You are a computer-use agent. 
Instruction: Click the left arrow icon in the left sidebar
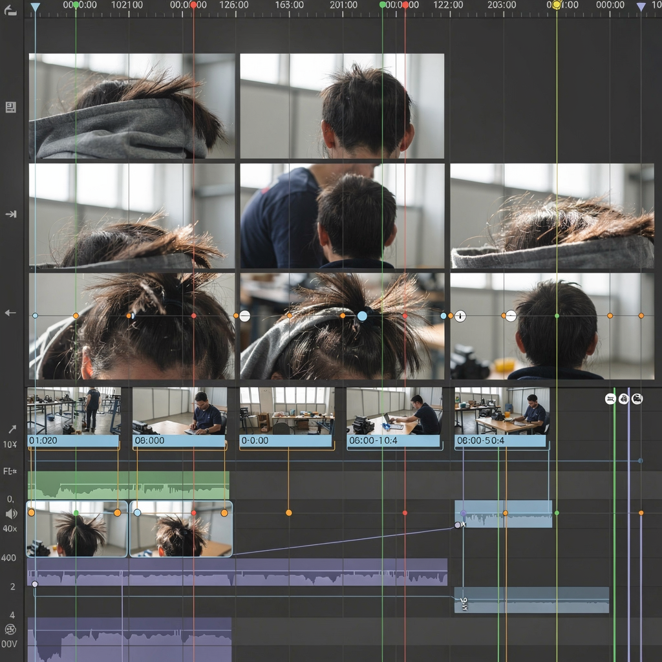(x=10, y=313)
